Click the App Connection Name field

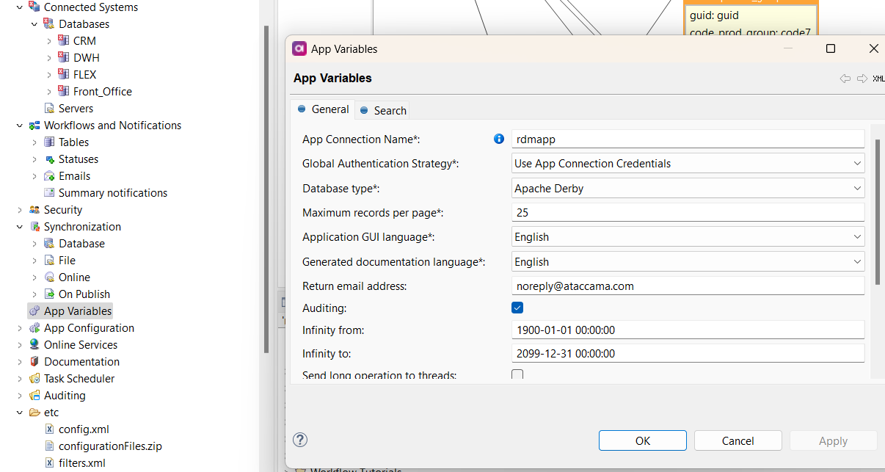coord(688,139)
